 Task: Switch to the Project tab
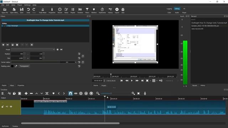coord(104,85)
